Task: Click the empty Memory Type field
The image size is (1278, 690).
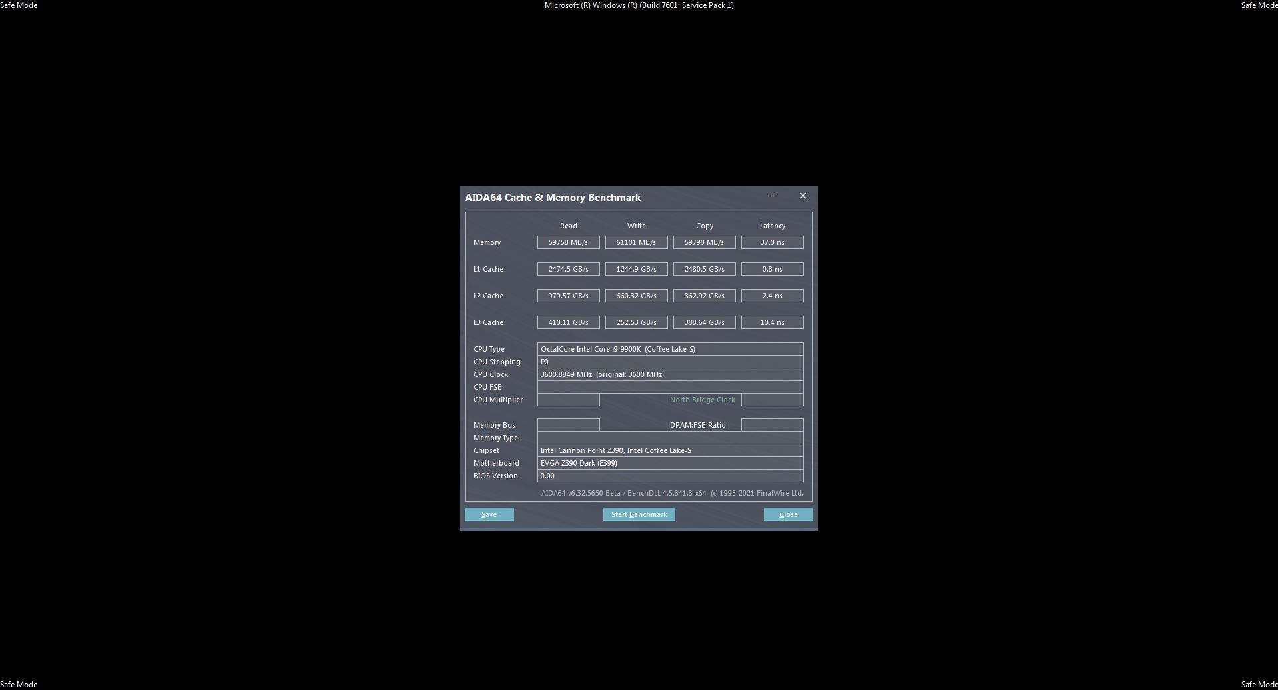Action: (x=670, y=438)
